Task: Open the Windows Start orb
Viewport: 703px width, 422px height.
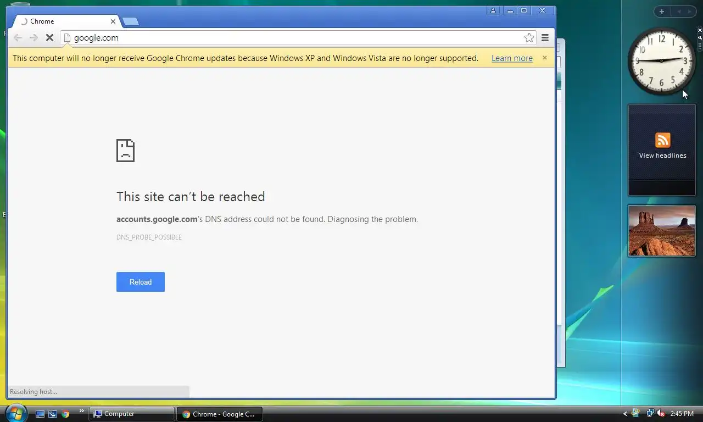Action: point(16,413)
